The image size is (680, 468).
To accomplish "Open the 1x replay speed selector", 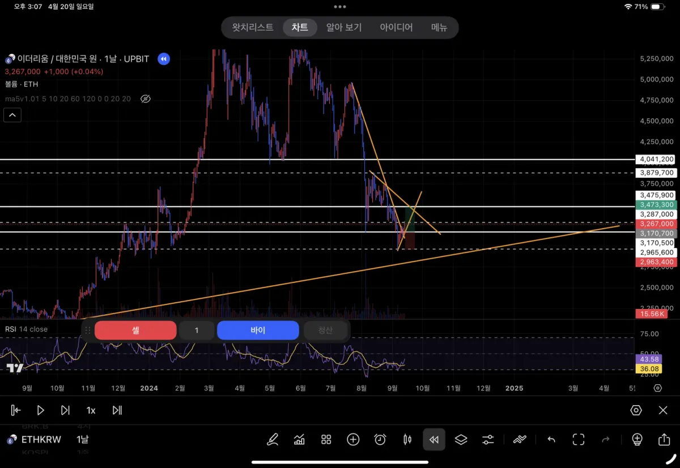I will pos(91,410).
